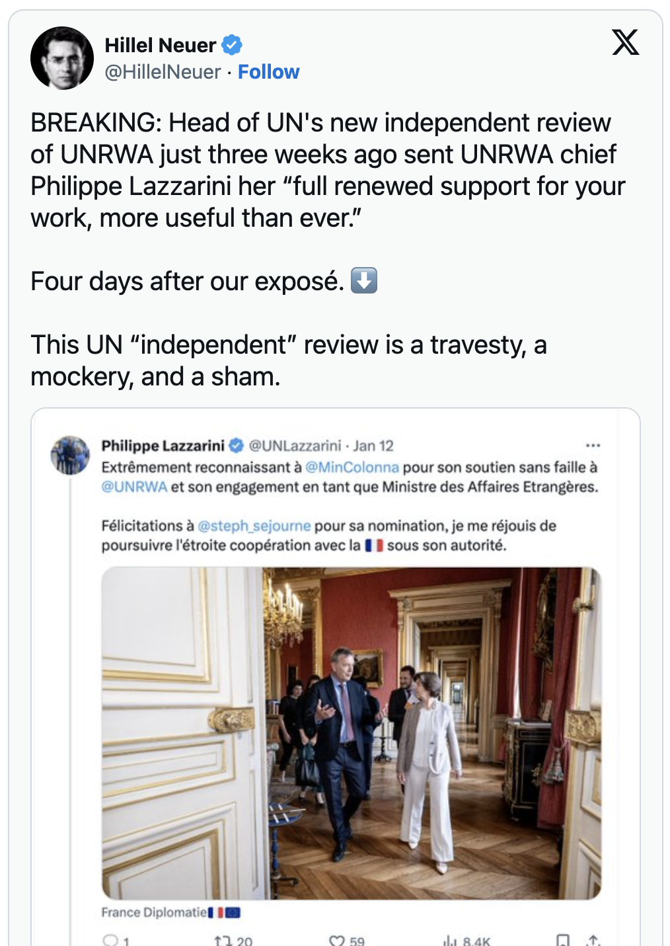Open the @UNRWA mention link

(134, 487)
